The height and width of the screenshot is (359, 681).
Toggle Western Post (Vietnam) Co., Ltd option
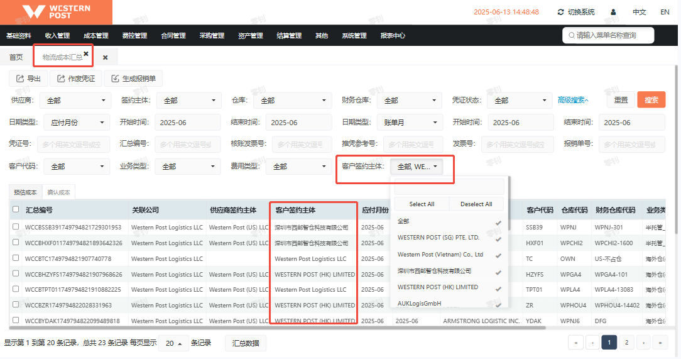(450, 254)
